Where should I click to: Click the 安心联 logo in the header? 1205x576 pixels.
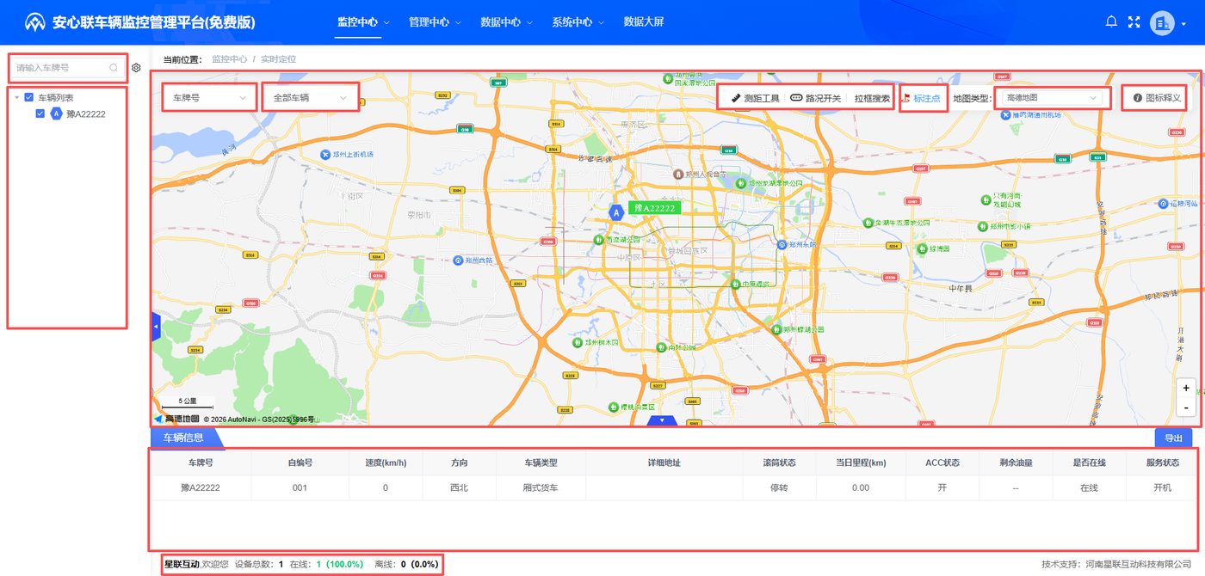coord(35,22)
